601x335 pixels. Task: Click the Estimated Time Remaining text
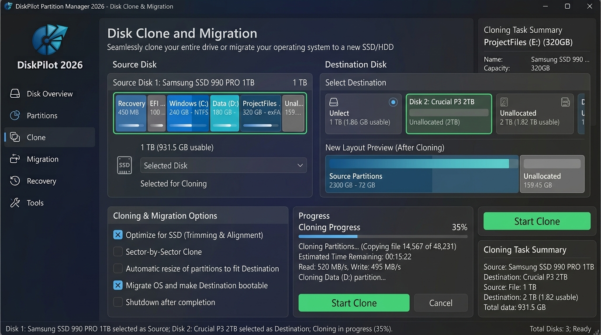point(355,256)
